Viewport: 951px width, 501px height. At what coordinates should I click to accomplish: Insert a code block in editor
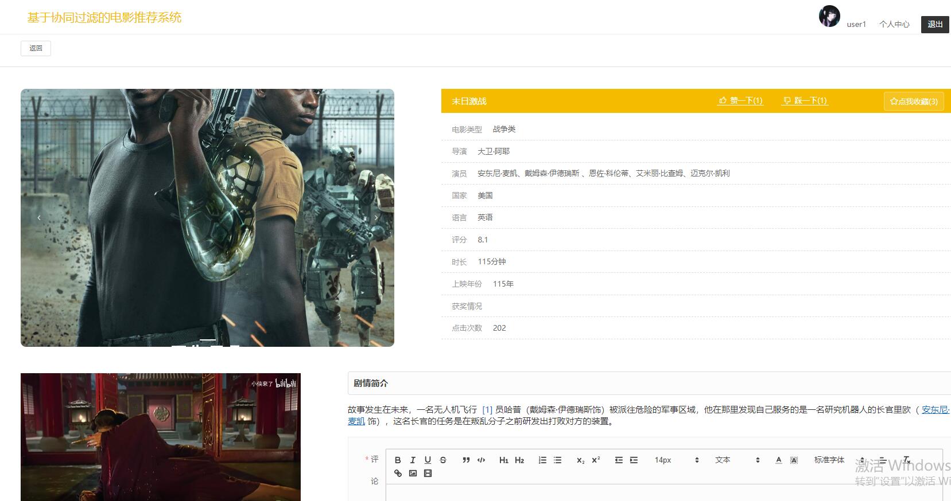click(x=481, y=460)
